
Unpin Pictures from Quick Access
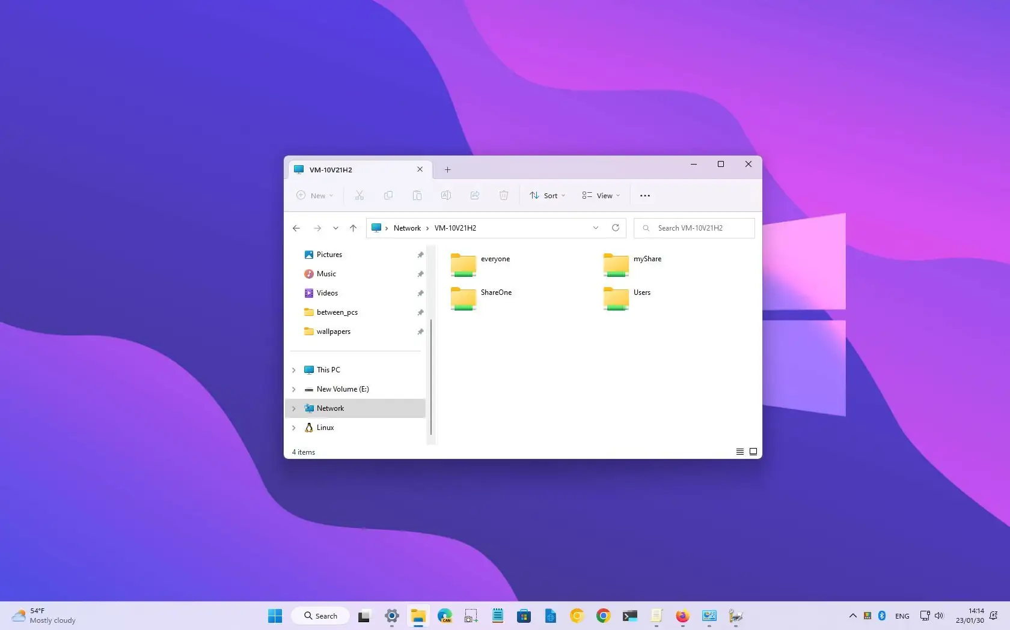[420, 255]
